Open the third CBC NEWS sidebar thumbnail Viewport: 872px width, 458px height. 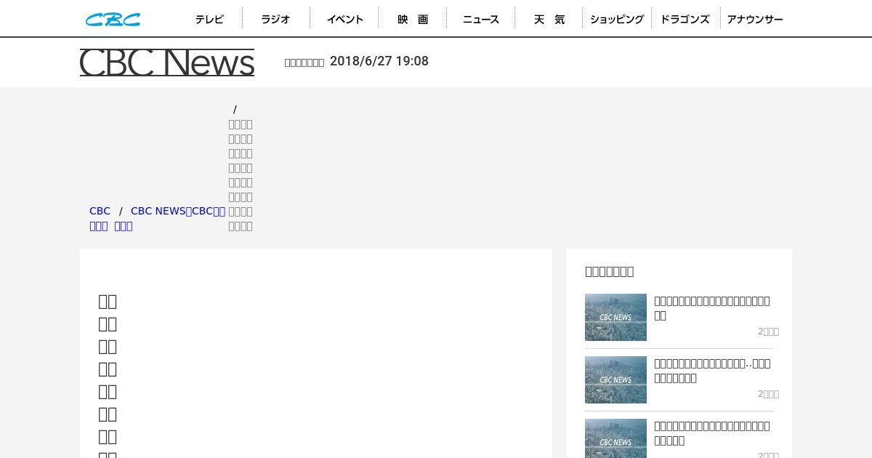[x=615, y=438]
